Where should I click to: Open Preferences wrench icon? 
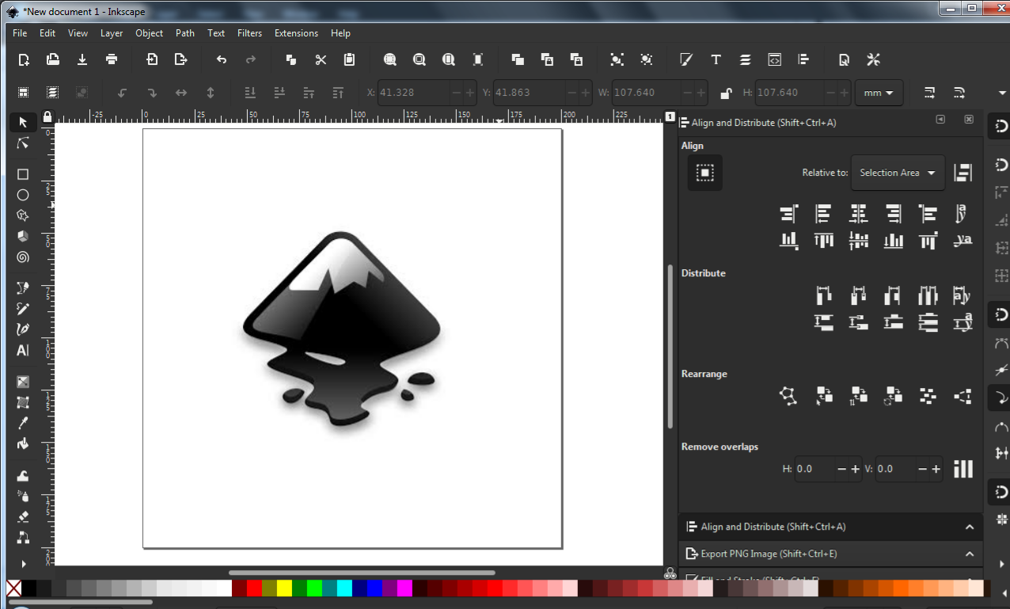tap(874, 59)
